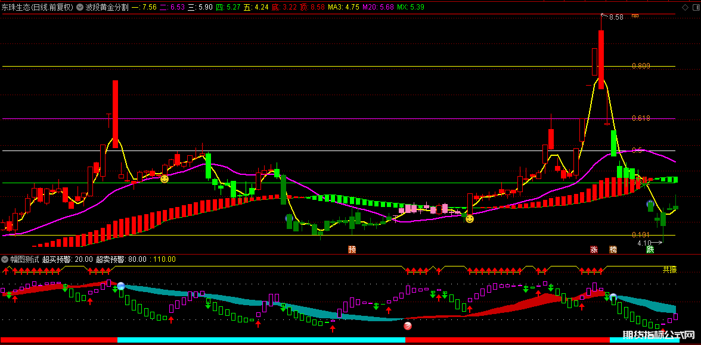The width and height of the screenshot is (701, 345).
Task: Click the 4.10 low price label
Action: click(x=644, y=243)
